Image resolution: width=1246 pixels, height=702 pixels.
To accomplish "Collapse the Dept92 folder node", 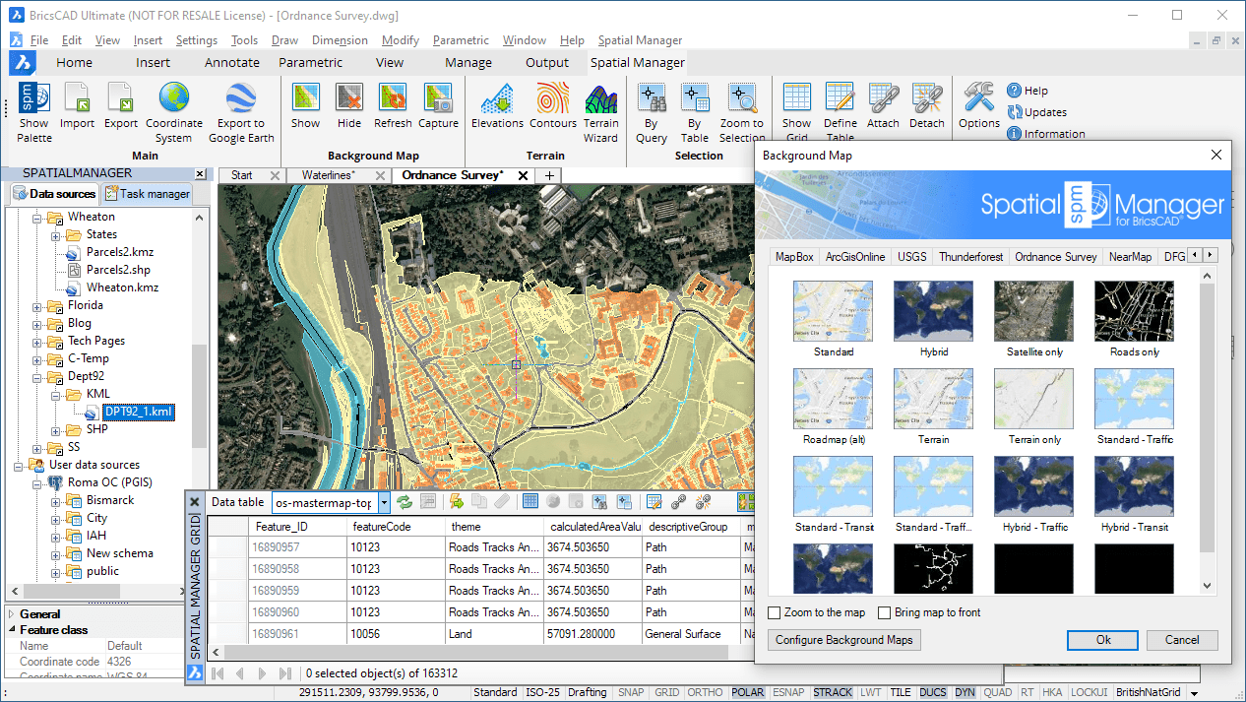I will 37,376.
